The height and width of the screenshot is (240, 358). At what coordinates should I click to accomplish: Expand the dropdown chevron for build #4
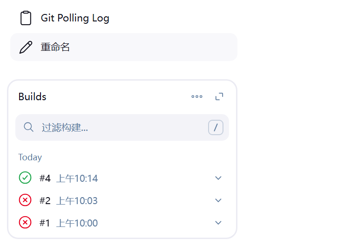tap(218, 178)
